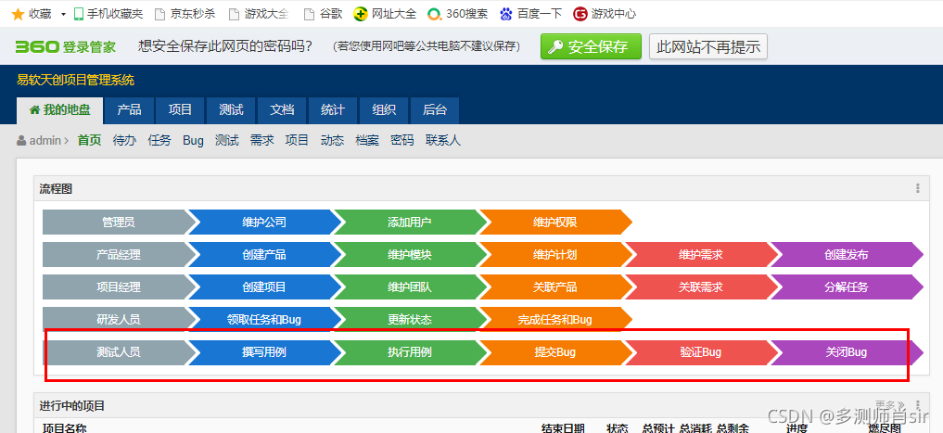This screenshot has width=943, height=433.
Task: Click the 维护计划 flow step
Action: [555, 254]
